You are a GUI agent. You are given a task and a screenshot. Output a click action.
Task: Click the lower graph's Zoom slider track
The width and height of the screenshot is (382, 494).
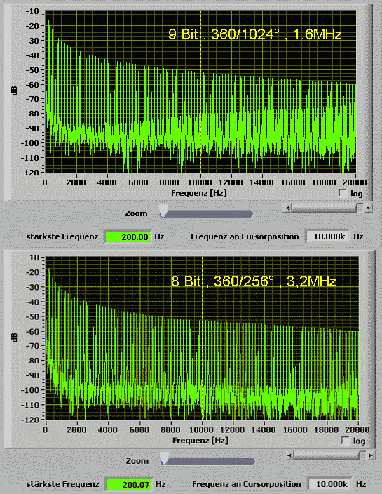(x=210, y=462)
